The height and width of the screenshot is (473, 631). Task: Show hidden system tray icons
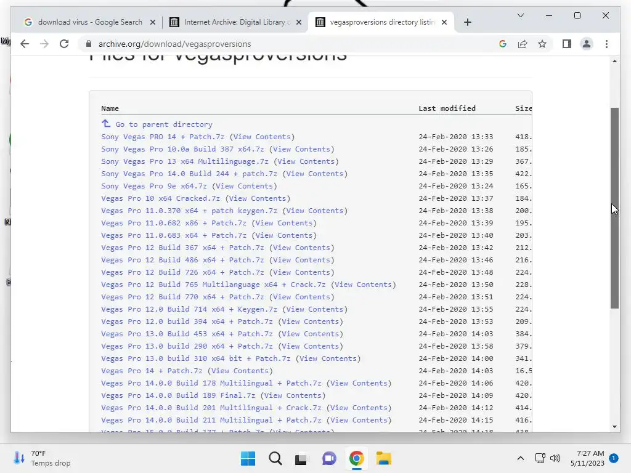(520, 458)
